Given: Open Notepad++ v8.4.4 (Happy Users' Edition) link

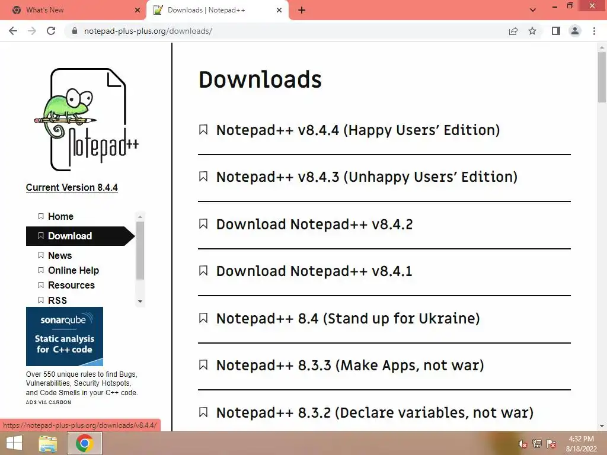Looking at the screenshot, I should (x=358, y=130).
